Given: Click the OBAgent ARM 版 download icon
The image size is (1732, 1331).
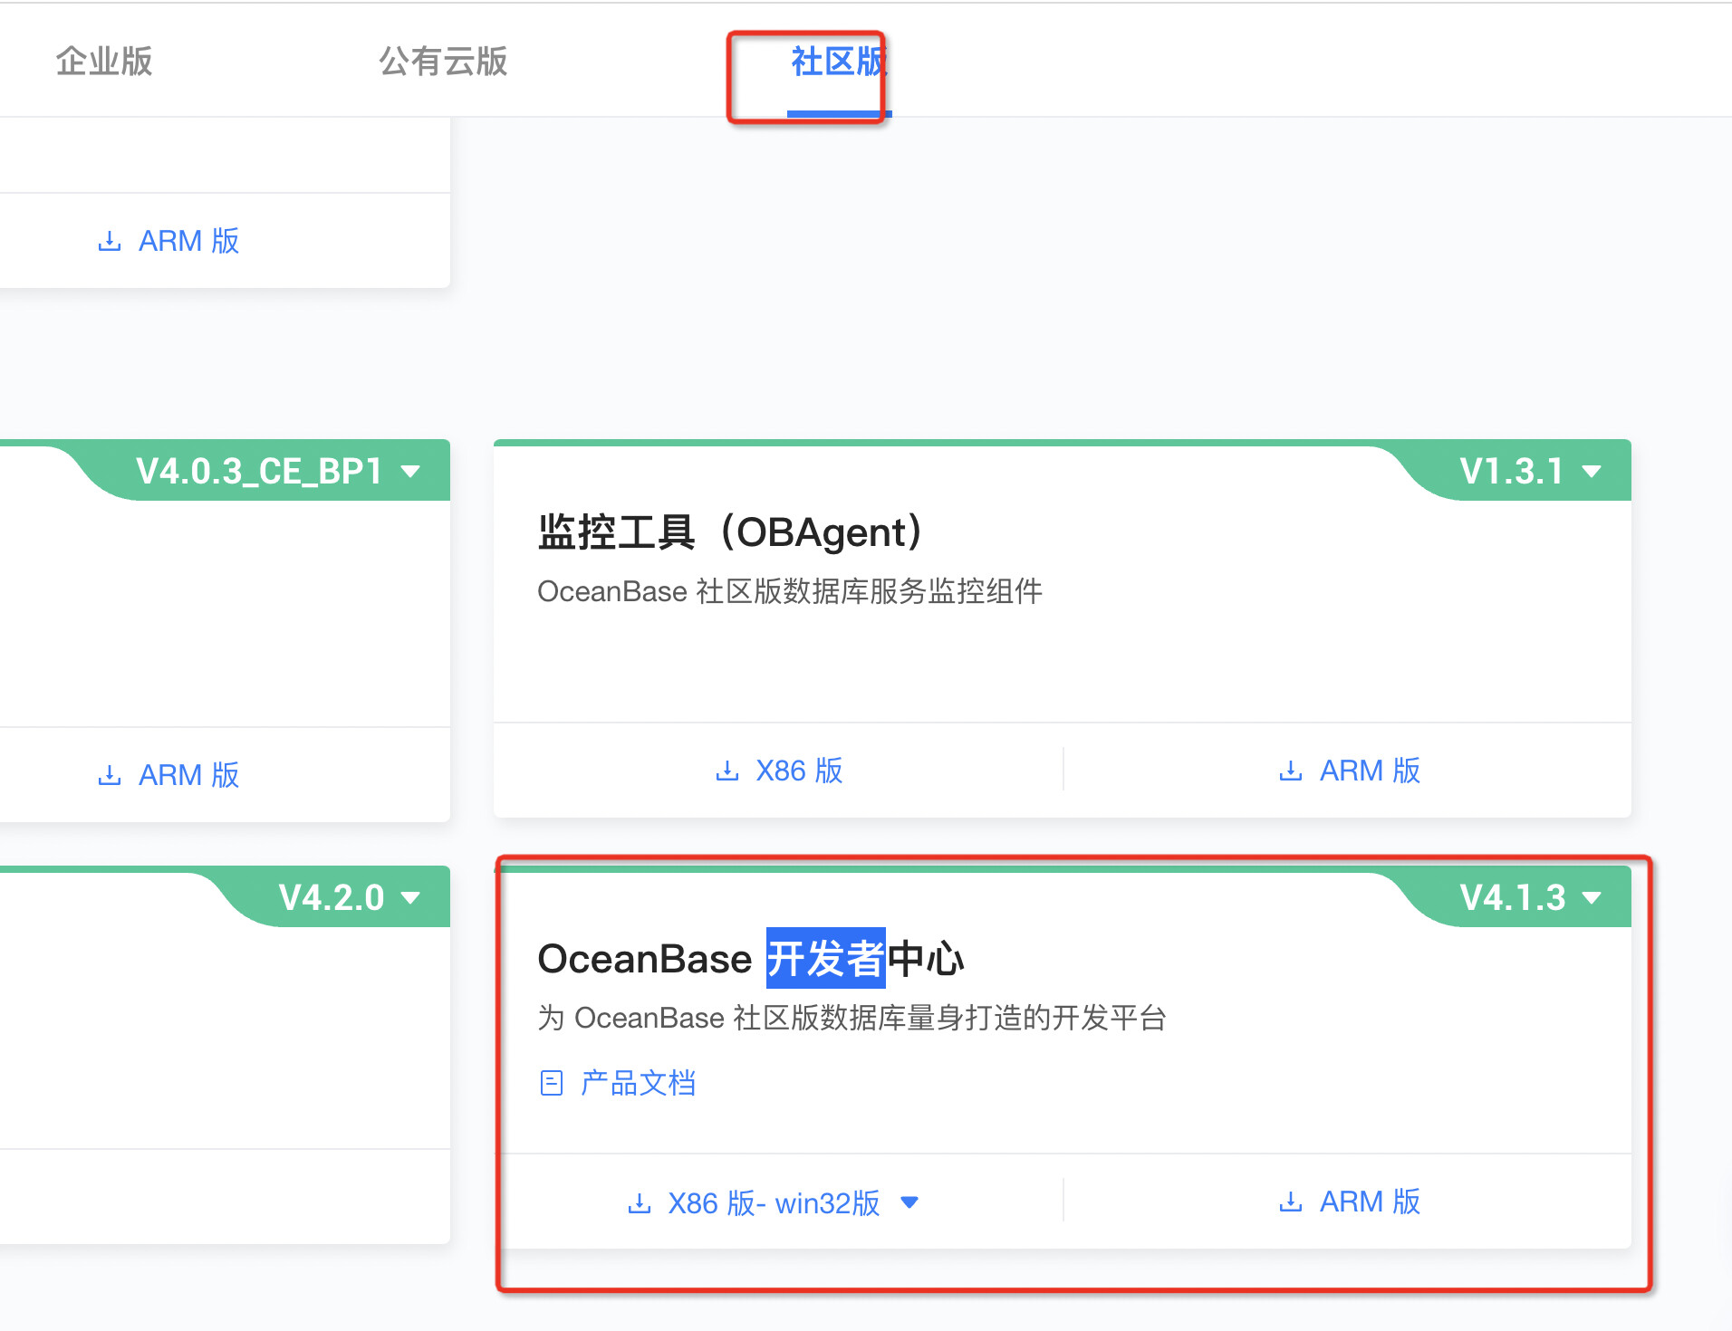Looking at the screenshot, I should pos(1290,771).
